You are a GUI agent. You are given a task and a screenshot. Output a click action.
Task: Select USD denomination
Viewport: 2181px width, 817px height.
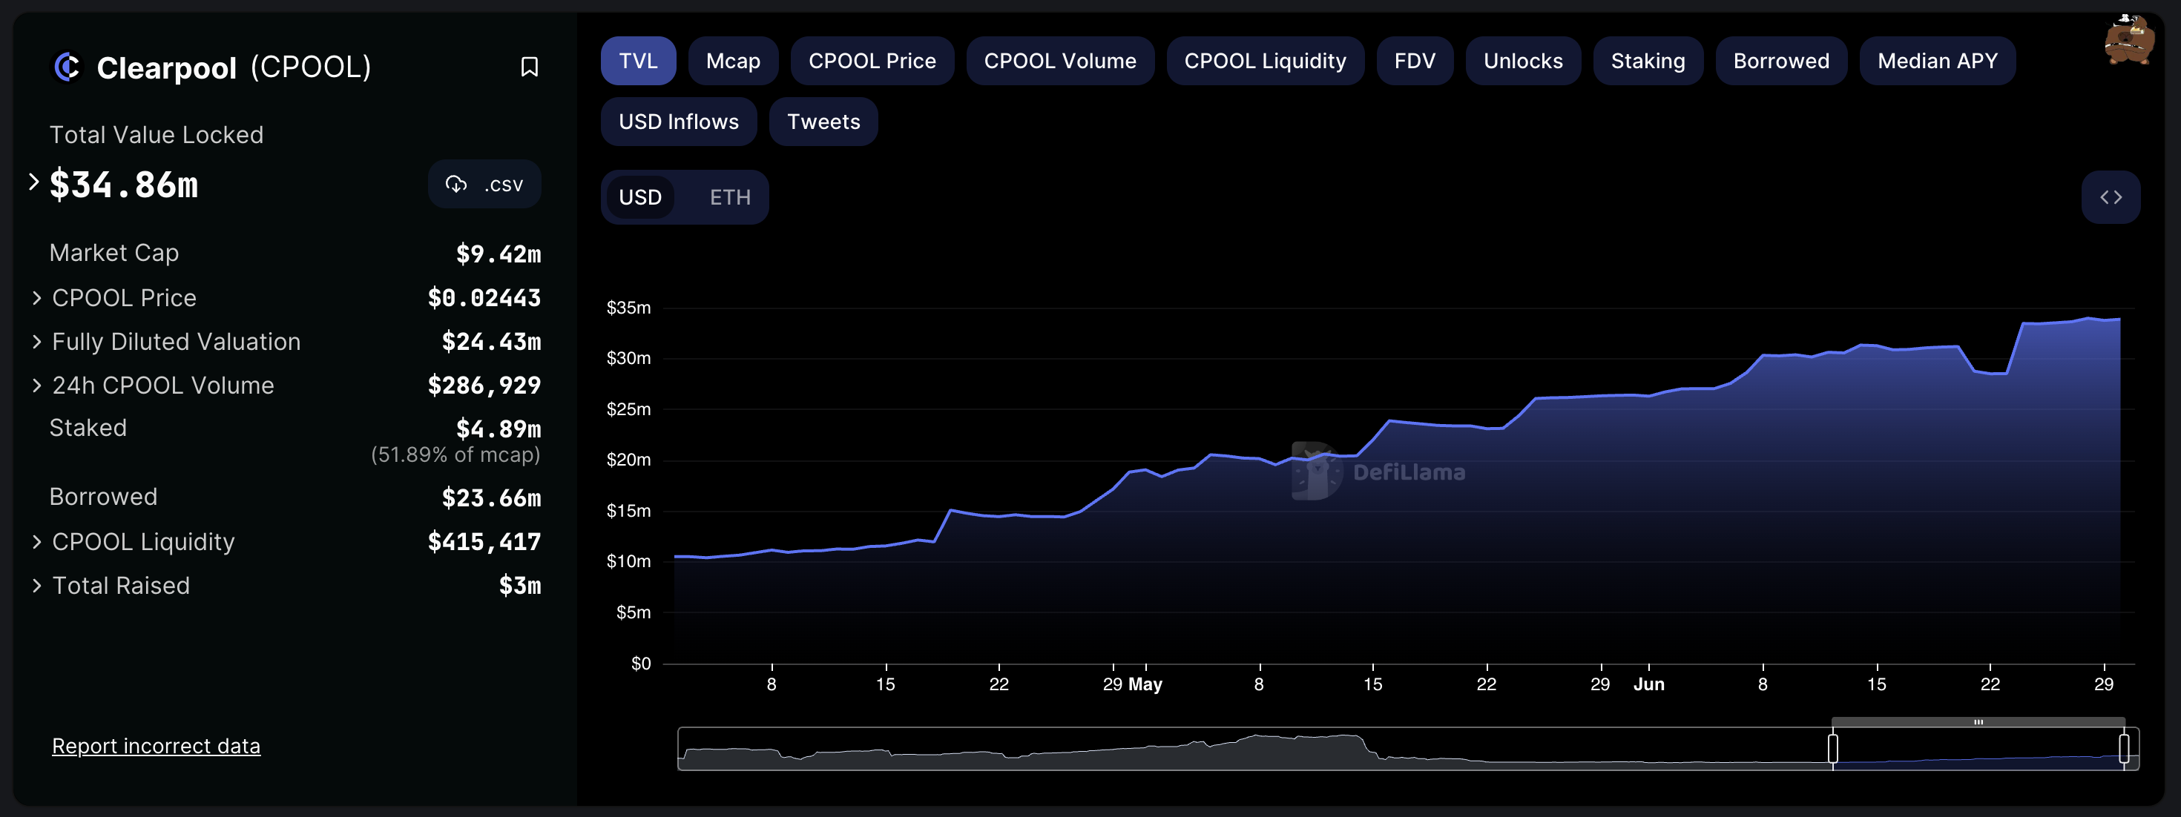640,197
